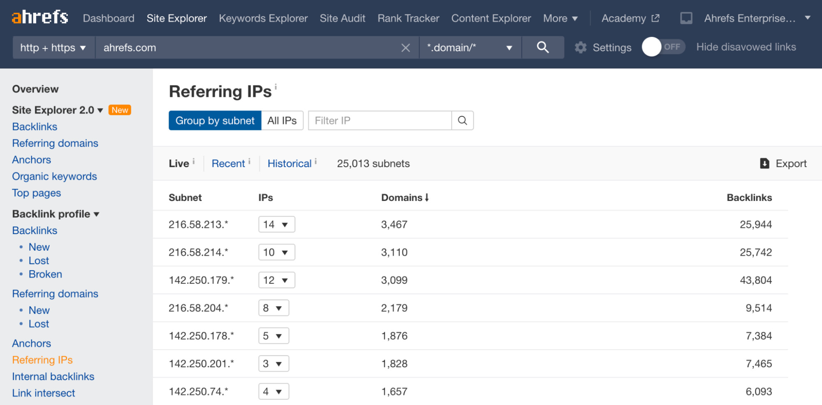The width and height of the screenshot is (822, 405).
Task: Toggle Hide disavowed links switch
Action: click(x=663, y=47)
